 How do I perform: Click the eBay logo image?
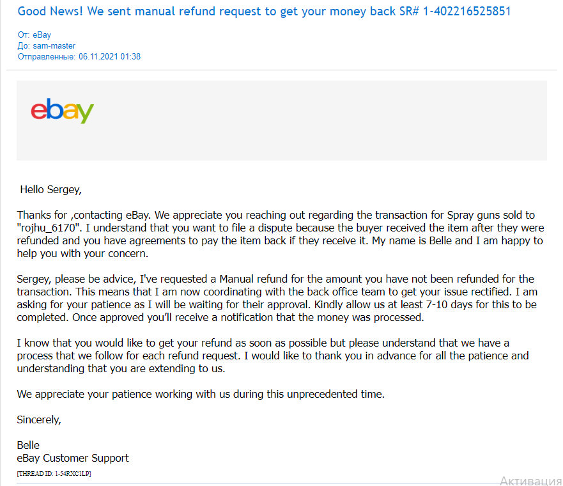(x=62, y=111)
